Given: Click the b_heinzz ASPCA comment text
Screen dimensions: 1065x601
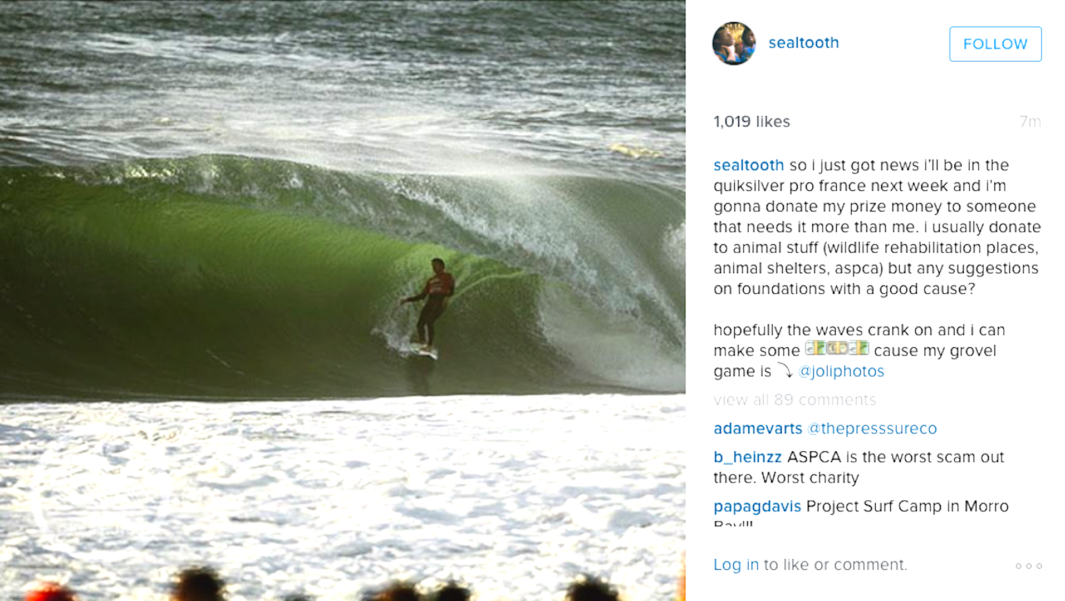Looking at the screenshot, I should click(x=859, y=467).
